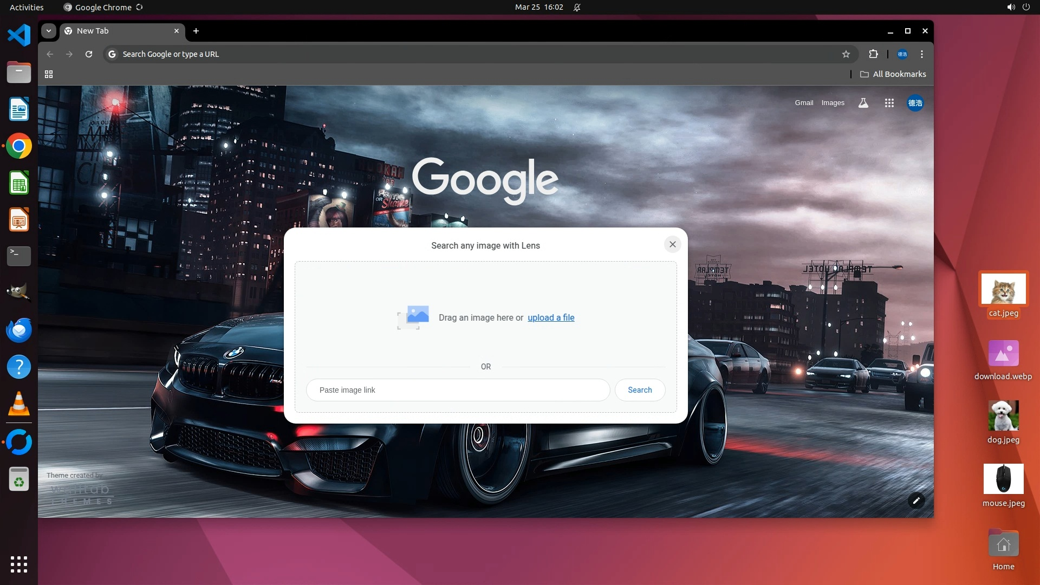Click the Google account avatar on page

click(x=915, y=103)
